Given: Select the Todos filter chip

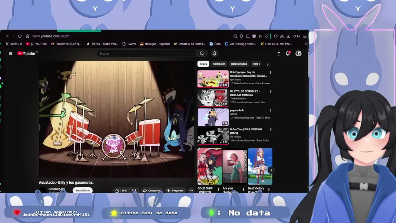Looking at the screenshot, I should pyautogui.click(x=203, y=64).
